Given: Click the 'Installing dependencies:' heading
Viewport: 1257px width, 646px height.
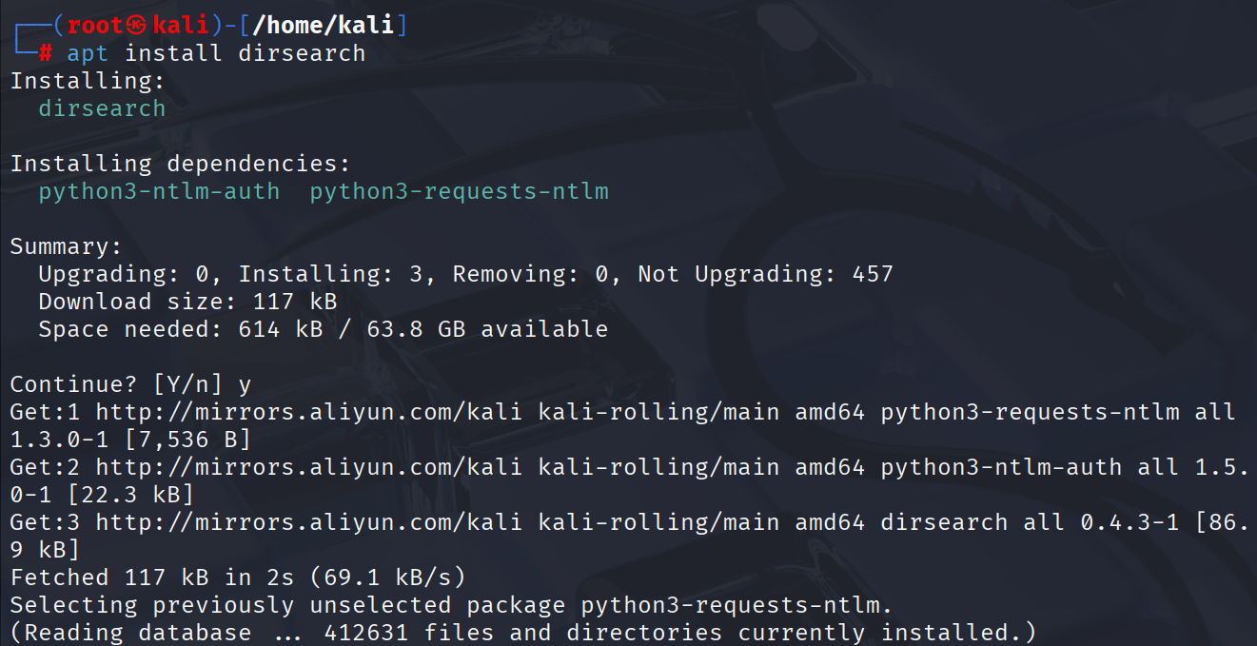Looking at the screenshot, I should (181, 164).
